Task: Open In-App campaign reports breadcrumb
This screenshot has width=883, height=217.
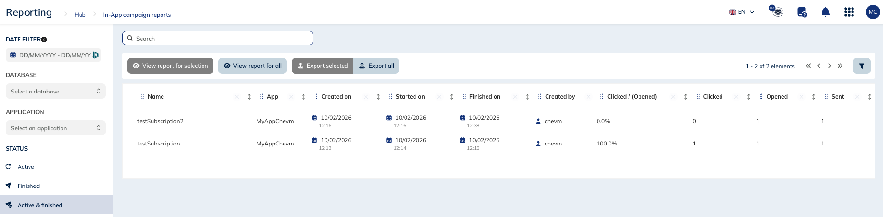Action: coord(137,15)
